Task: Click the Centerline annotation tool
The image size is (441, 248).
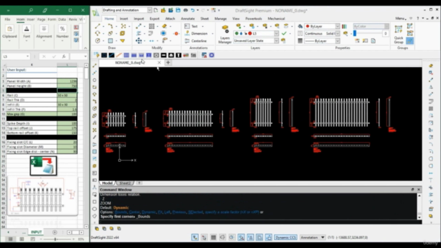Action: click(x=196, y=41)
